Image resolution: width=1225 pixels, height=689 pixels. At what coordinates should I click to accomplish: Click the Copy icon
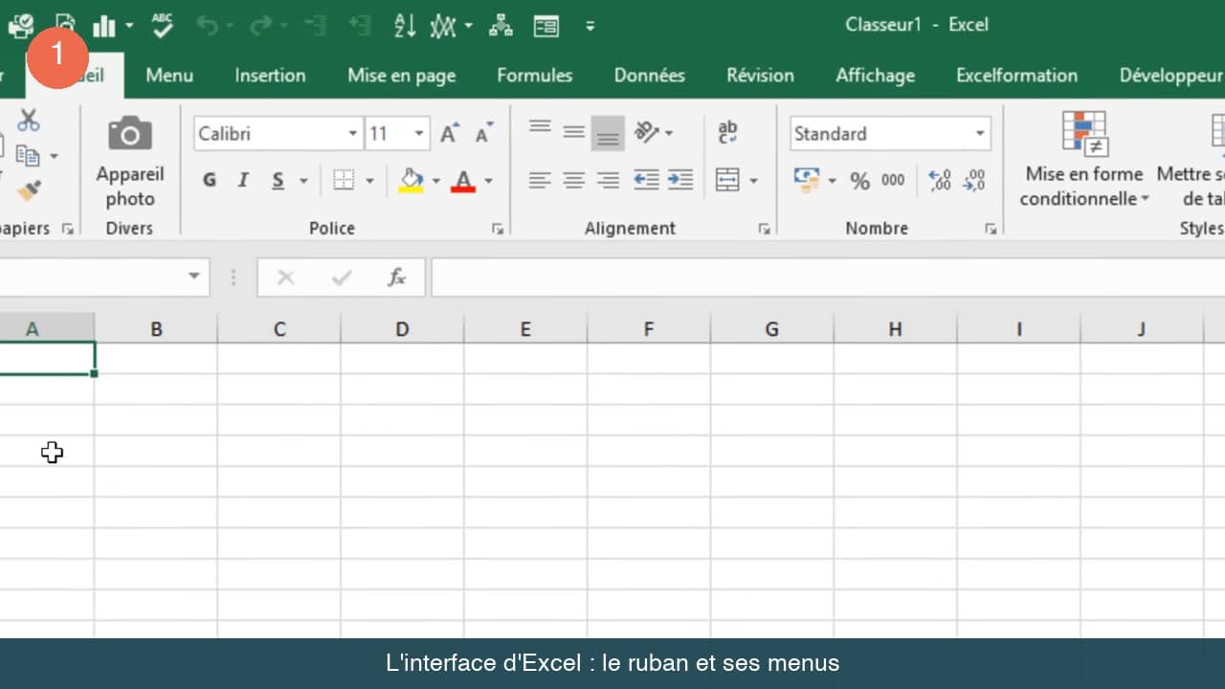(27, 156)
